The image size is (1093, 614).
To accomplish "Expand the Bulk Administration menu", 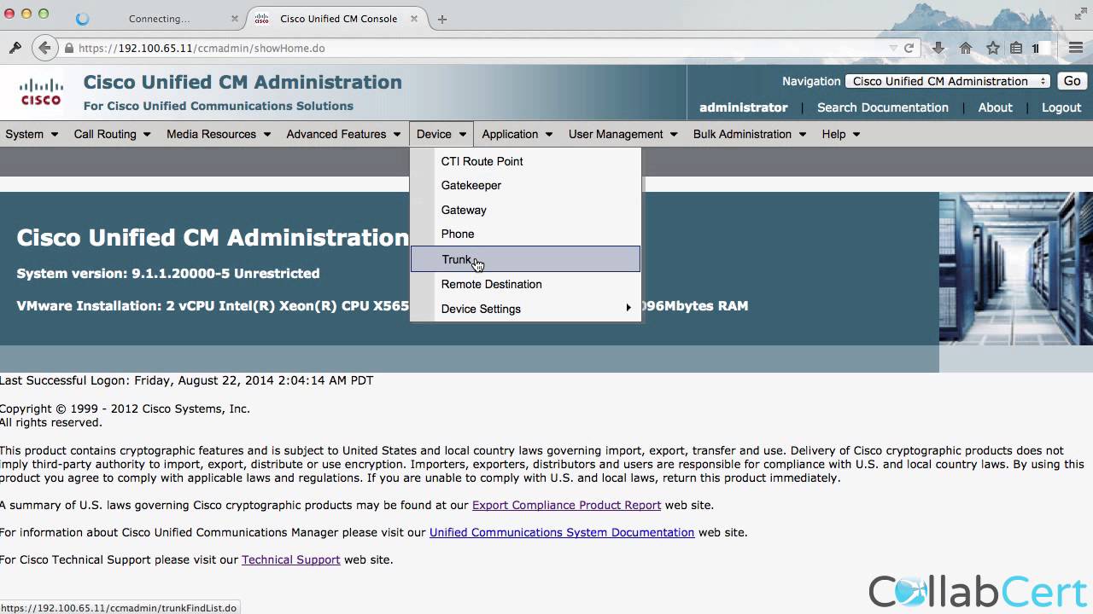I will (x=750, y=134).
